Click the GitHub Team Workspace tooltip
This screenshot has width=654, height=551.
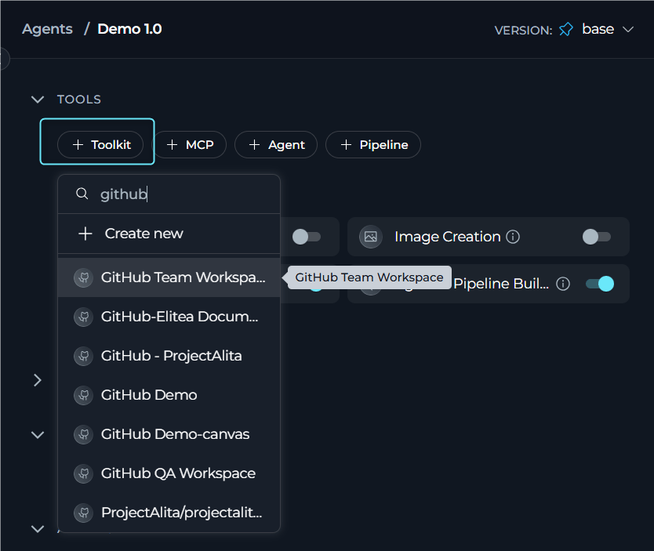point(369,277)
